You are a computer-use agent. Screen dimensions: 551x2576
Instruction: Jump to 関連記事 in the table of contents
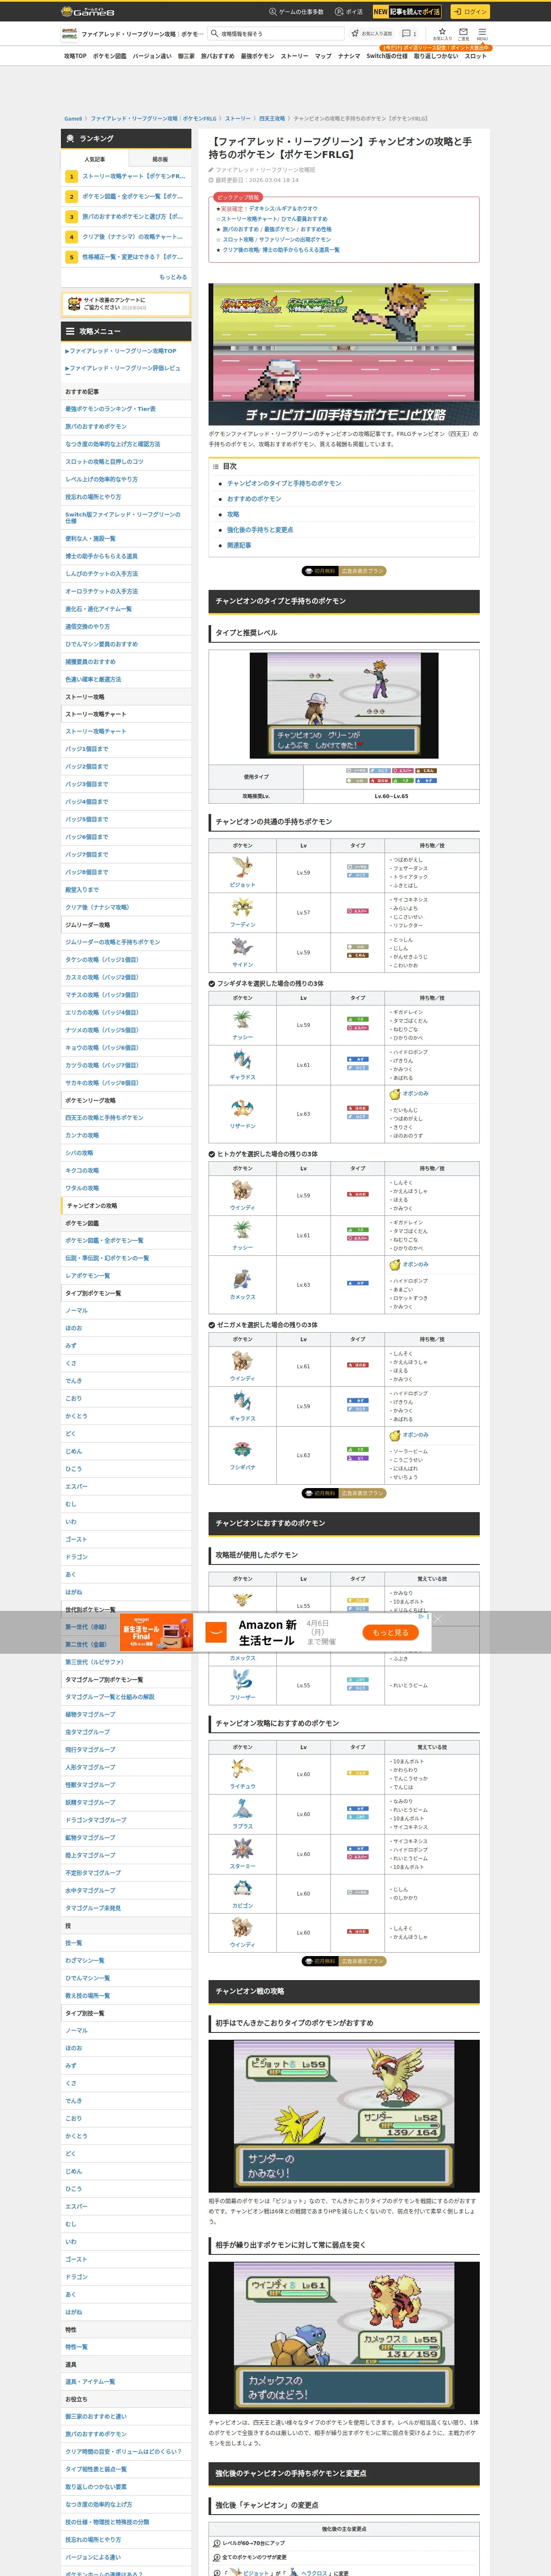pyautogui.click(x=239, y=545)
